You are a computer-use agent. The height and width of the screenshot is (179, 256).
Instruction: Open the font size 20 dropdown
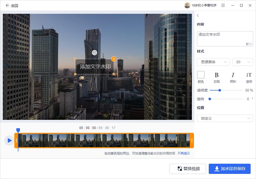242,62
